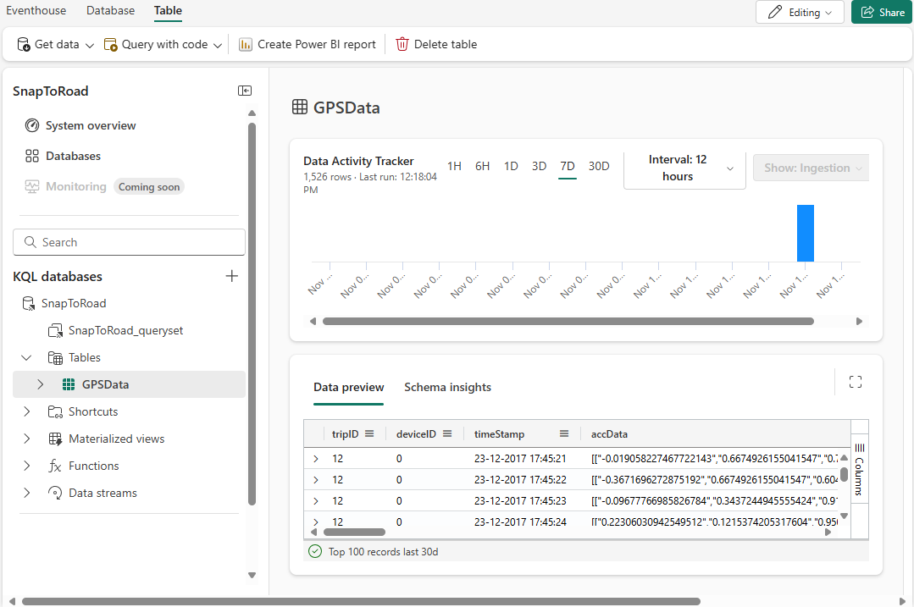
Task: Collapse the Tables tree node chevron
Action: pyautogui.click(x=26, y=357)
